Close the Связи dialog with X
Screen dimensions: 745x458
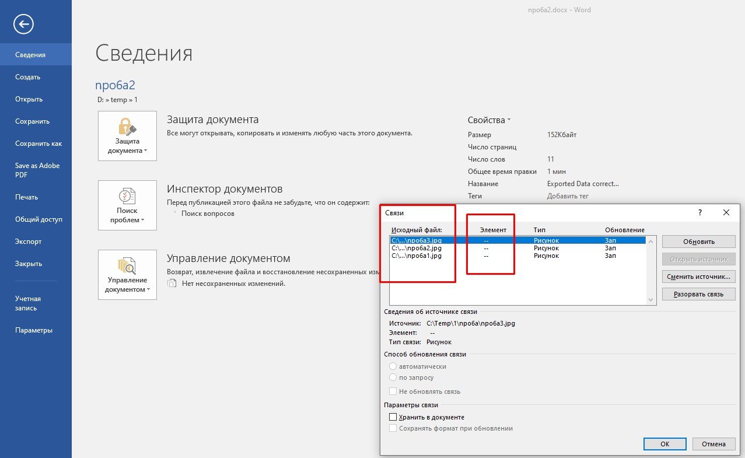click(x=726, y=213)
